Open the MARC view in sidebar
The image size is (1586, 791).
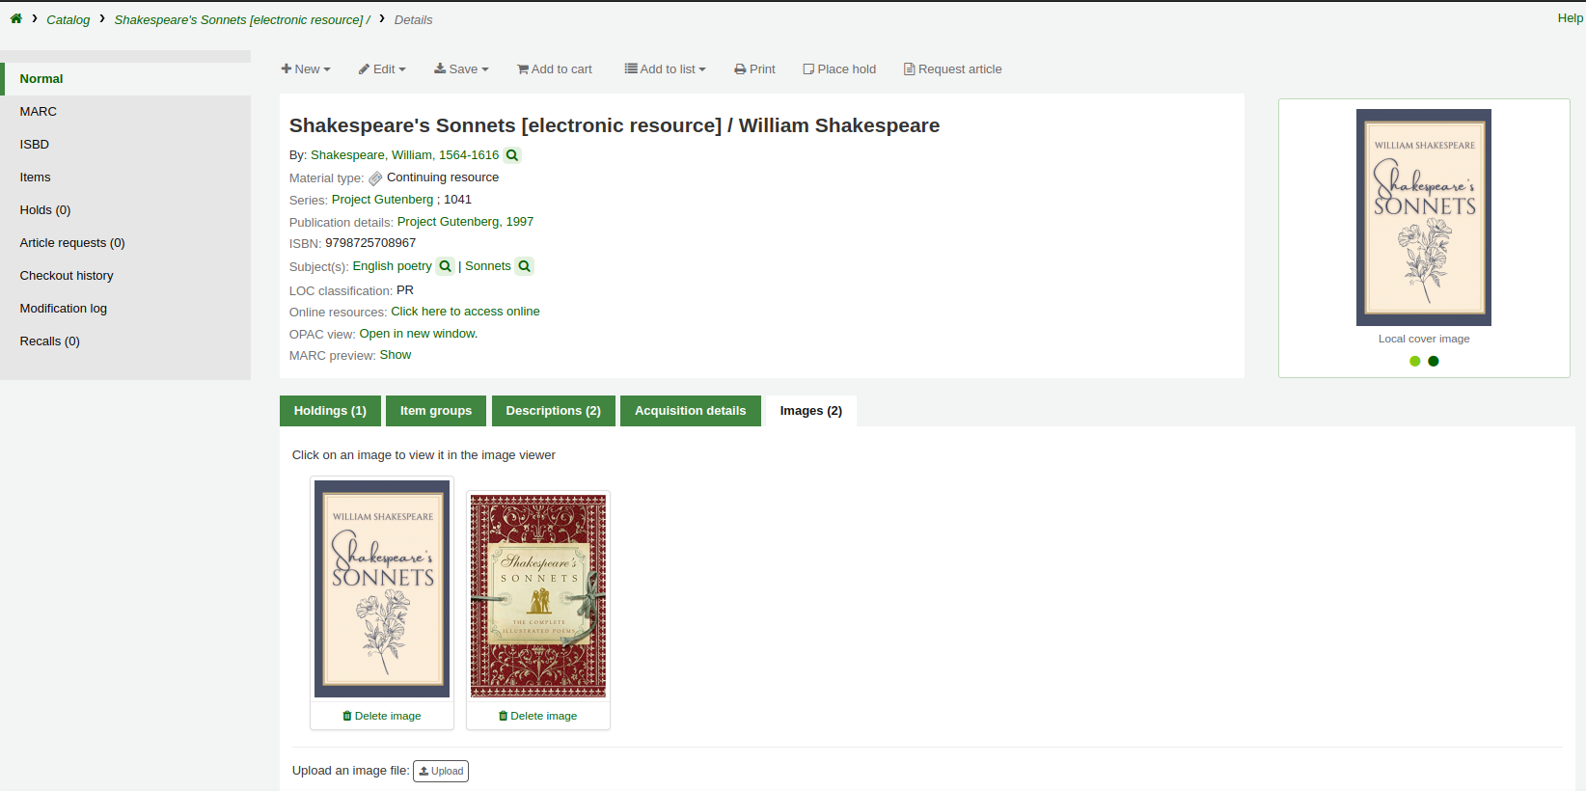39,112
